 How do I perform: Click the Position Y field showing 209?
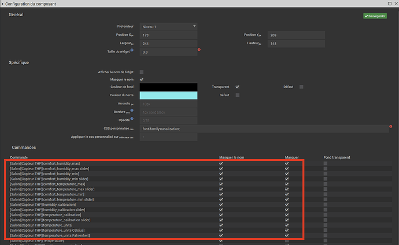296,35
